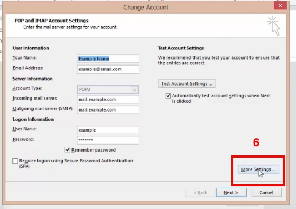Image resolution: width=296 pixels, height=209 pixels.
Task: Toggle the Remember password checkbox
Action: coord(68,150)
